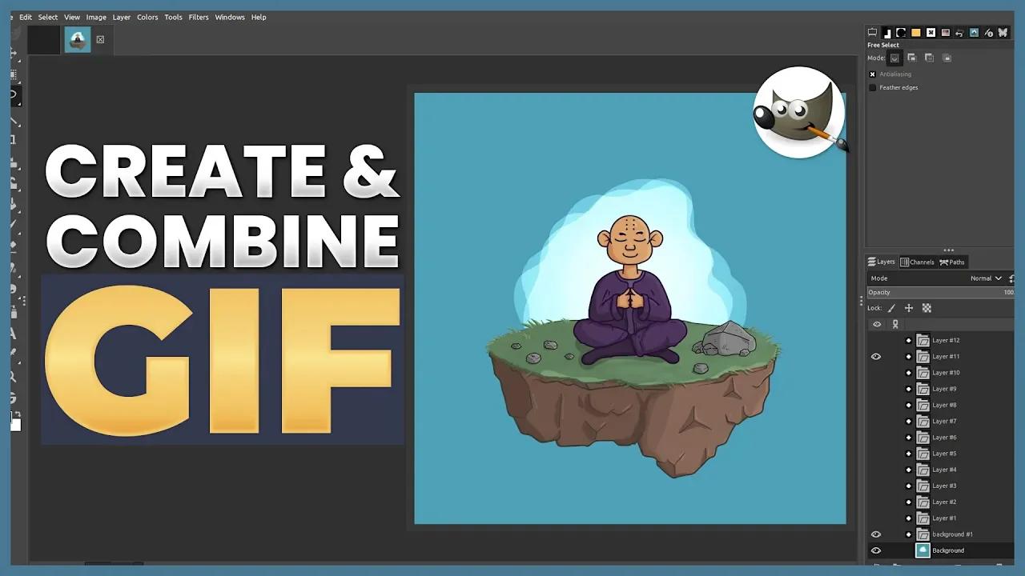The image size is (1025, 576).
Task: Lock alpha channel with checkerboard icon
Action: tap(927, 308)
